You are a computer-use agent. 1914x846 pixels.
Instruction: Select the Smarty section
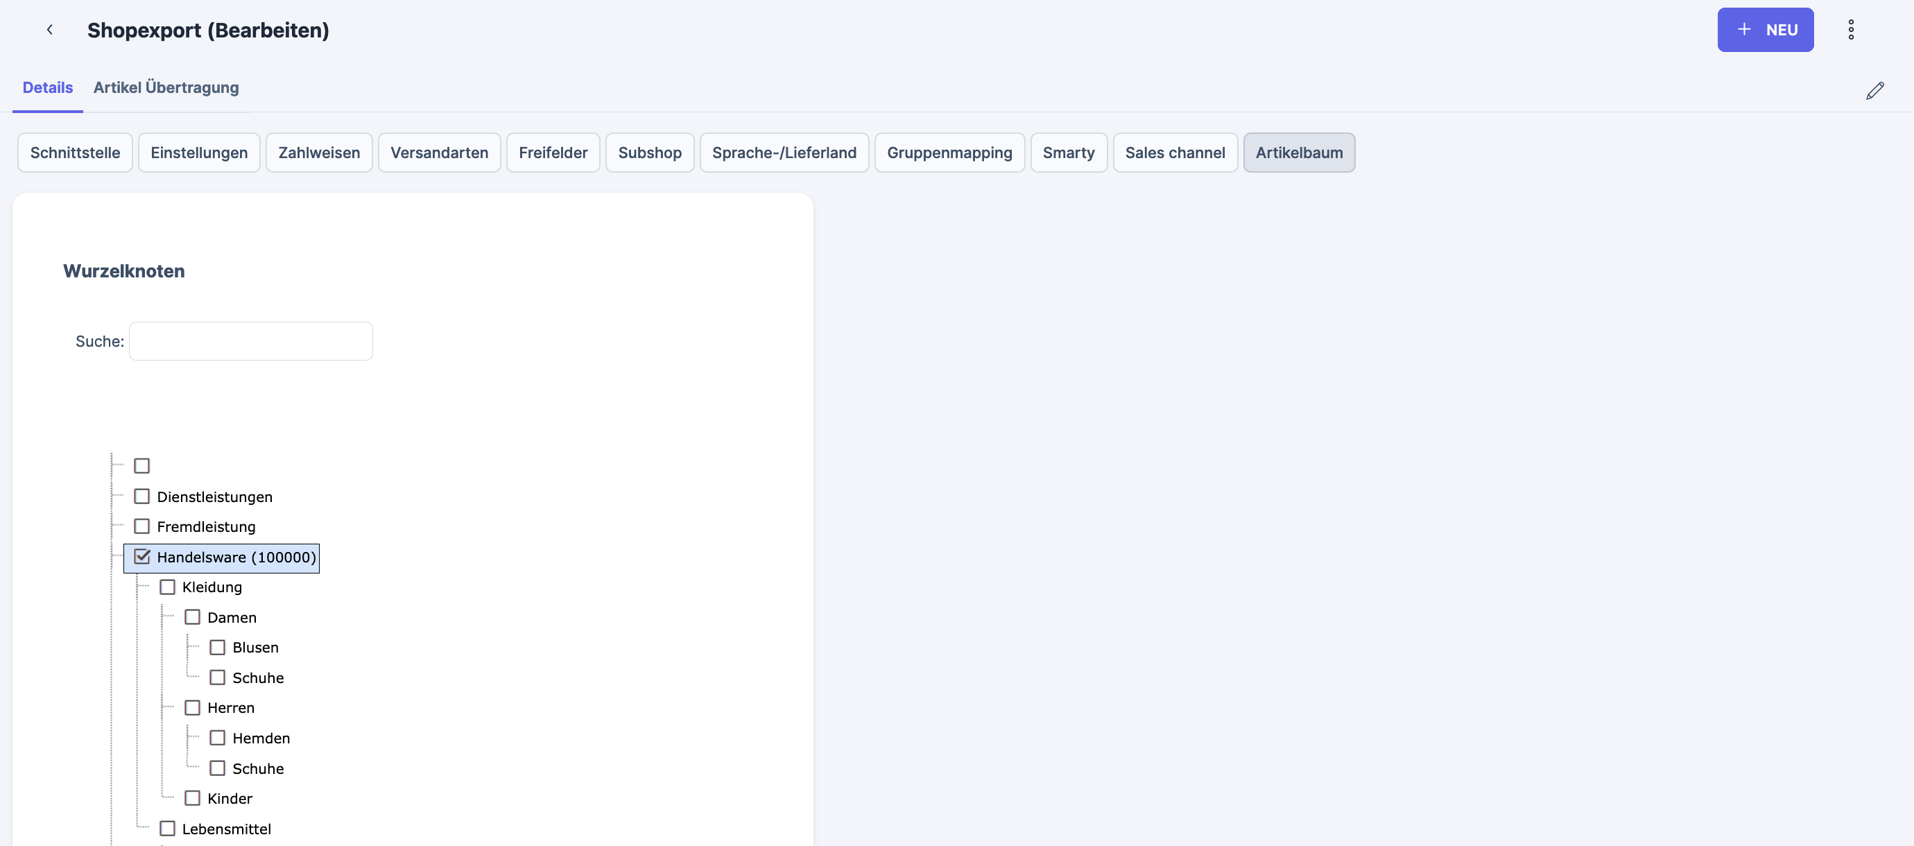coord(1068,153)
